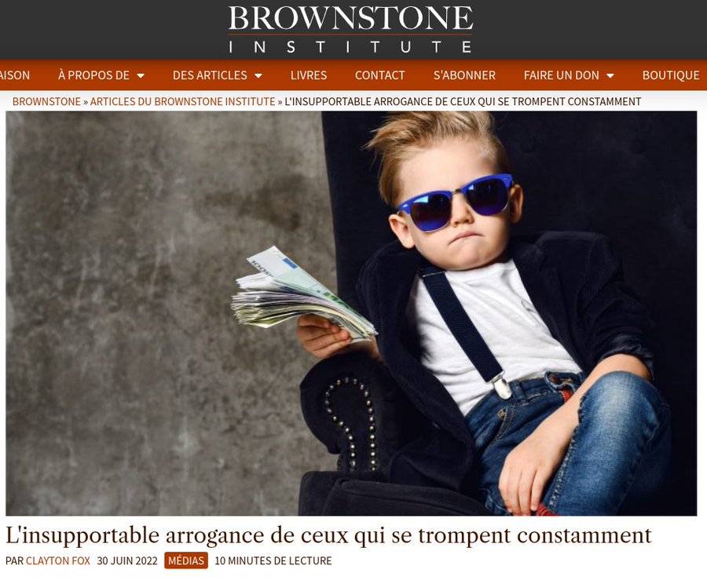Click the partially visible home menu item
This screenshot has height=580, width=707.
(x=15, y=75)
